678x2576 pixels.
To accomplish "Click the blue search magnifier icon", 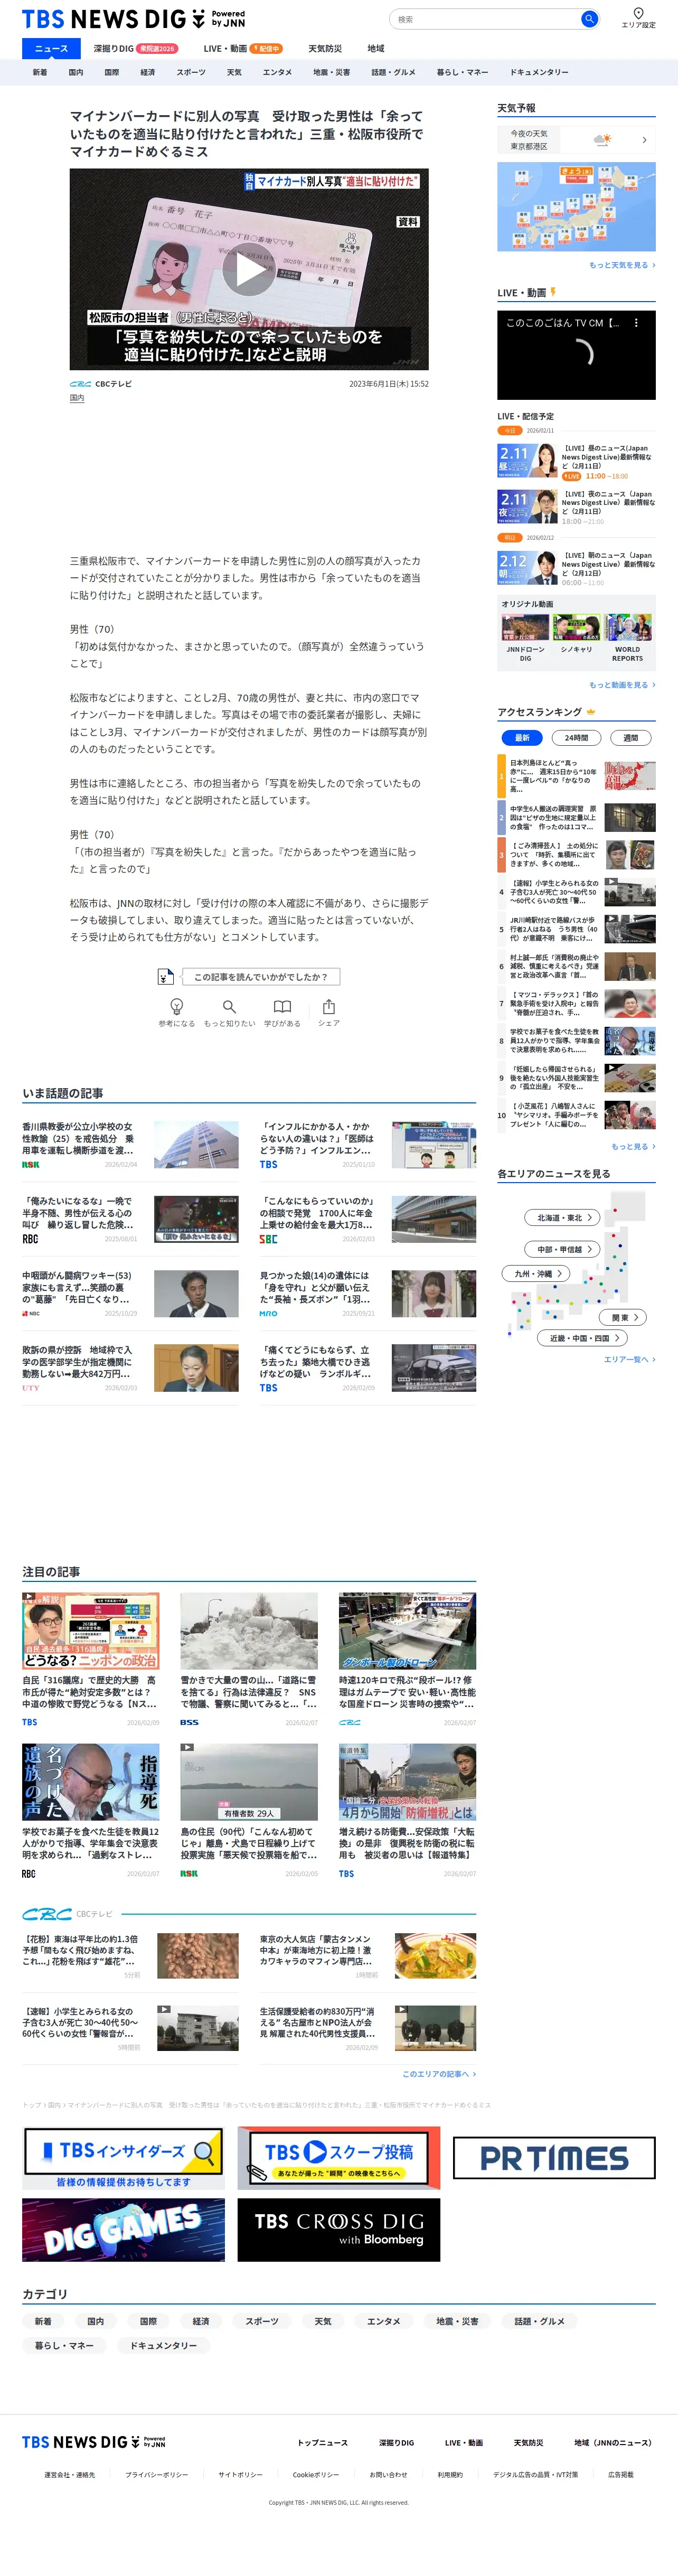I will click(589, 19).
